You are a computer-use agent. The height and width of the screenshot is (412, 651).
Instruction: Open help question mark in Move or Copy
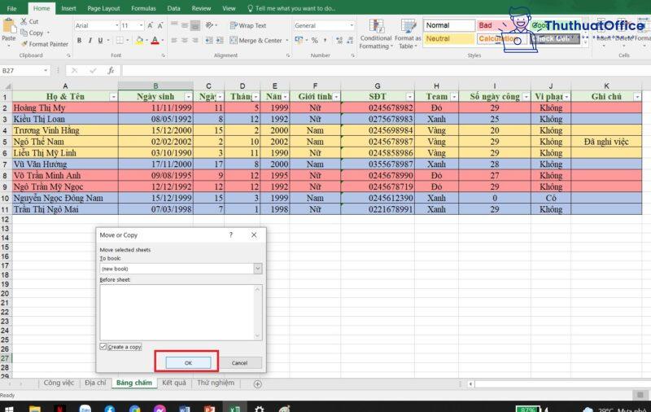point(231,235)
